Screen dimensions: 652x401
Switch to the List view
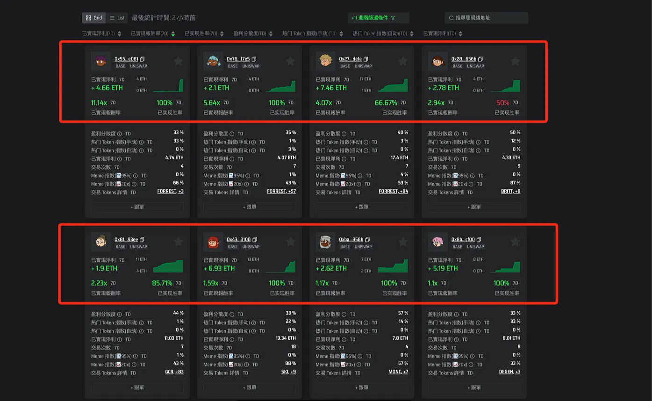tap(117, 18)
